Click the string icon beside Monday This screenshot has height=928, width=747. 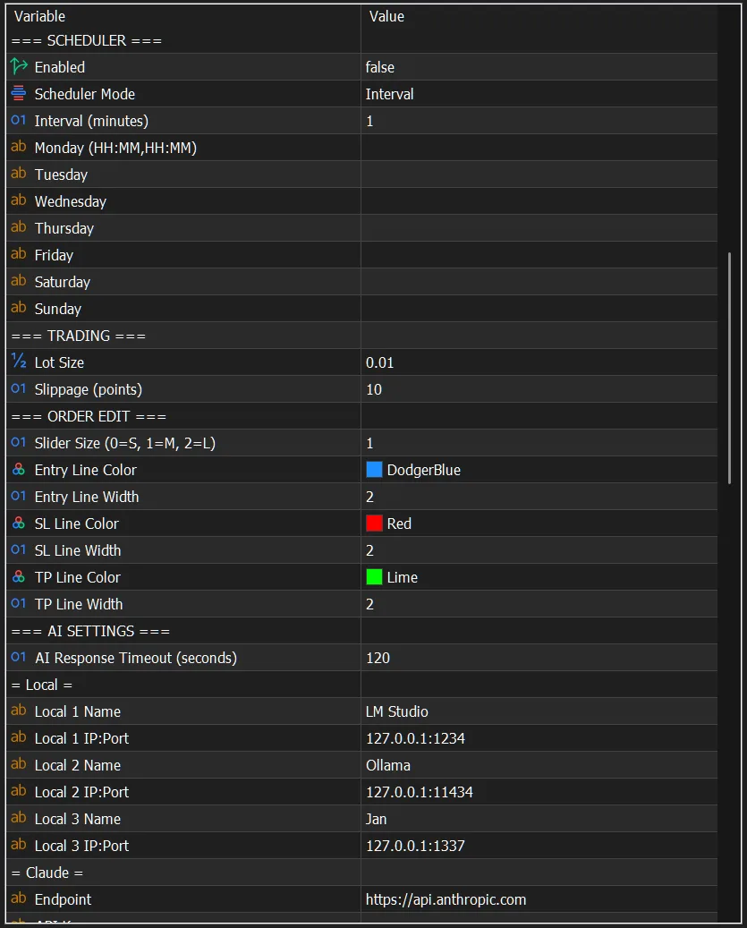19,147
